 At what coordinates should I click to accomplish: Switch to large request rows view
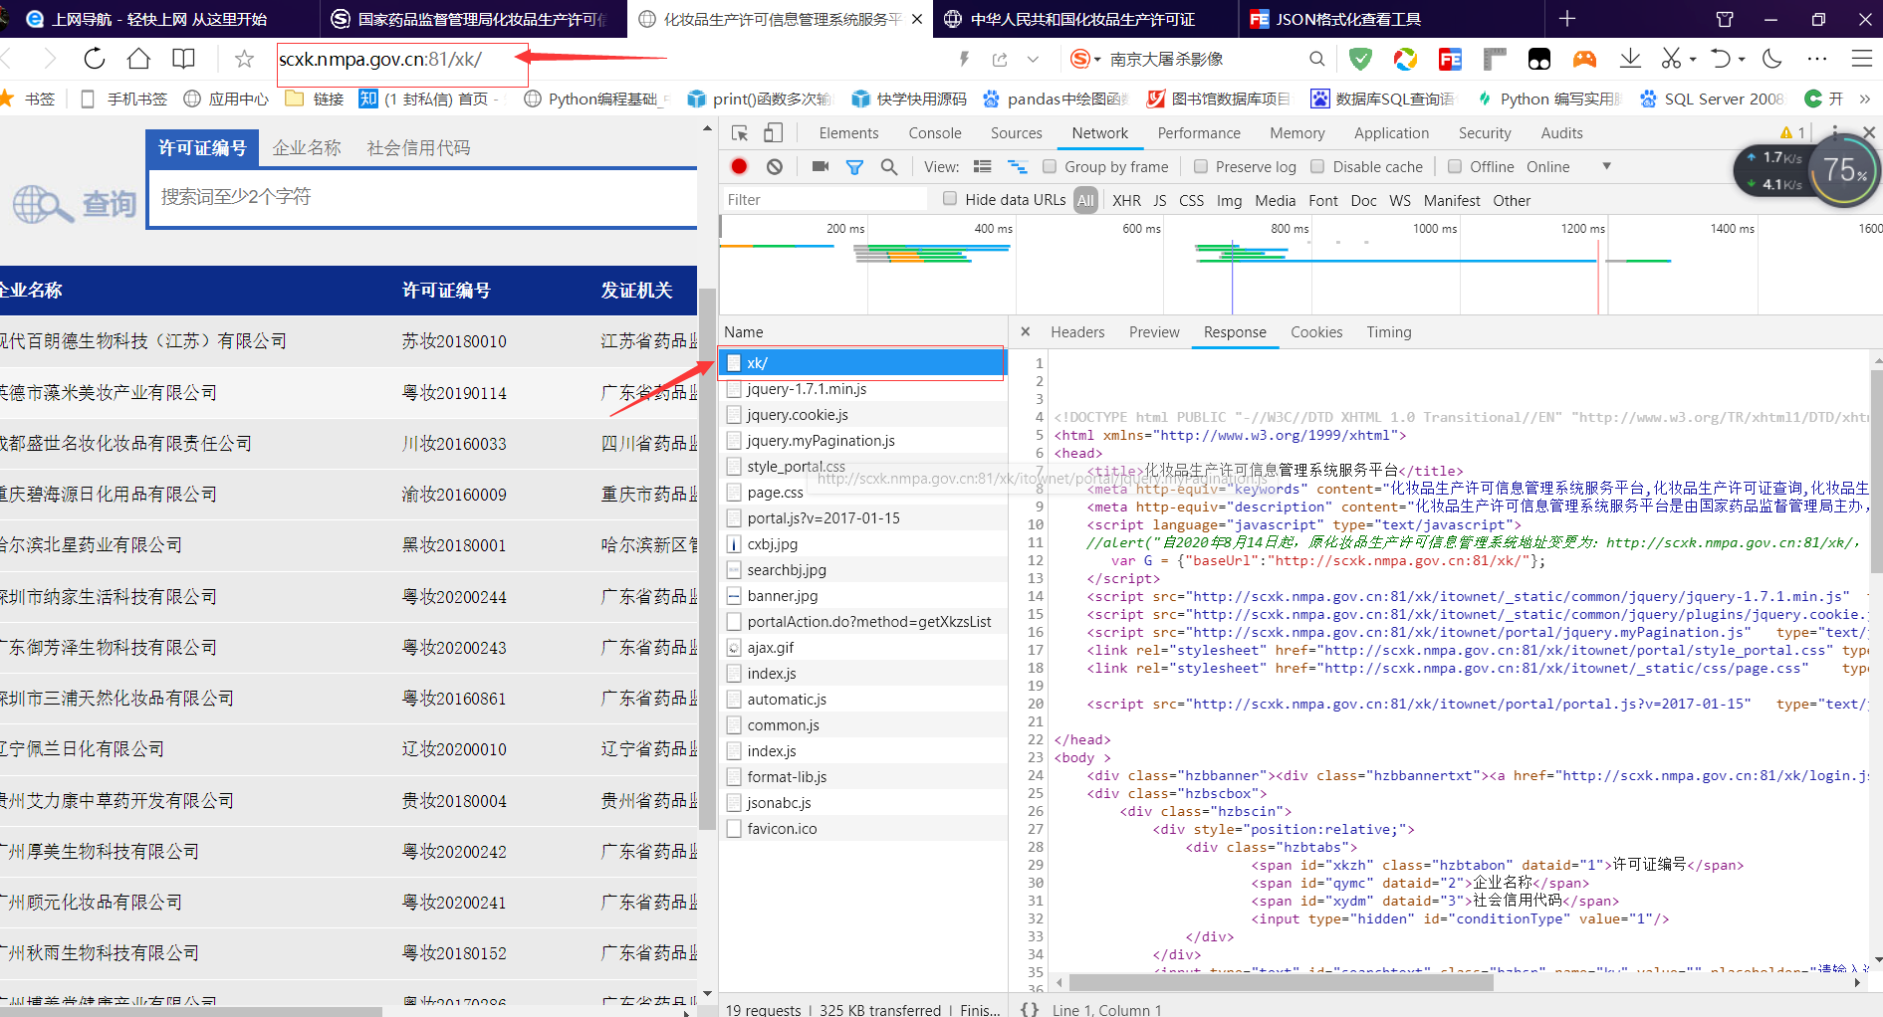[x=983, y=166]
